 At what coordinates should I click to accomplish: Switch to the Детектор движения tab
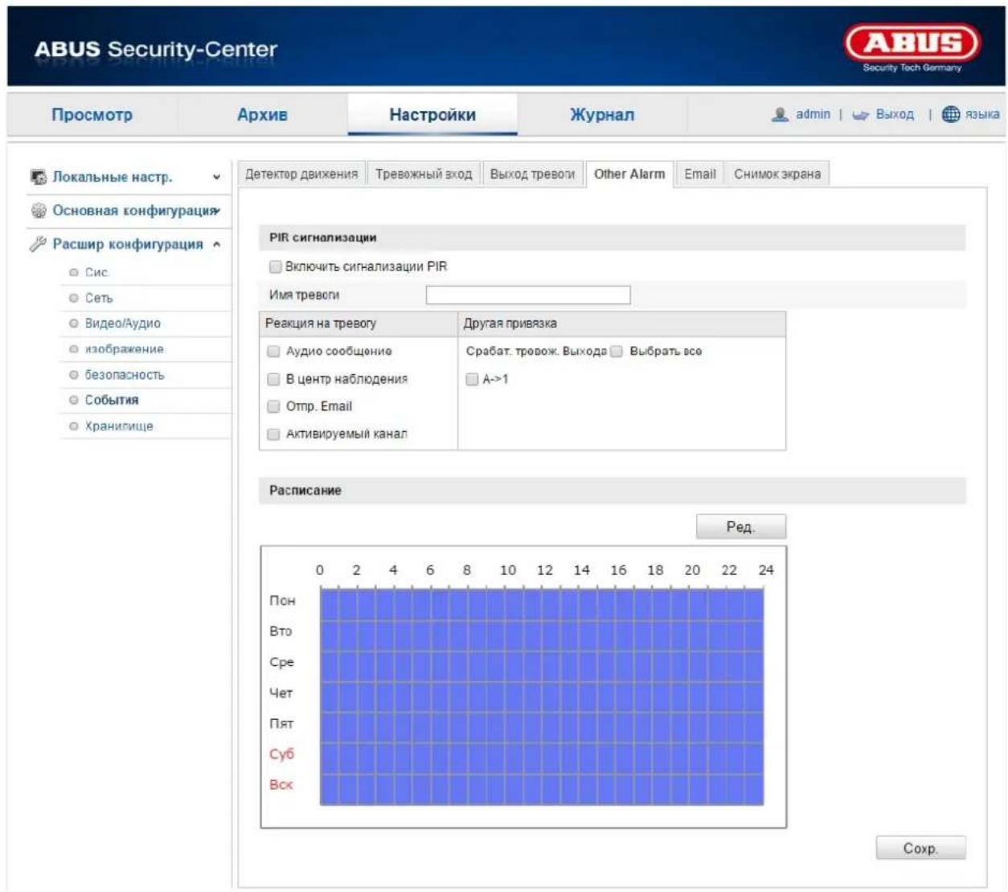pyautogui.click(x=301, y=174)
